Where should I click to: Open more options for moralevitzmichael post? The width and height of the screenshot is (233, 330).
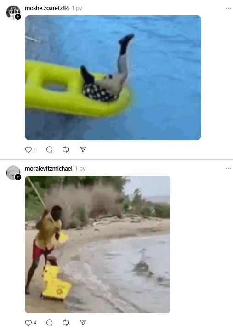pyautogui.click(x=228, y=168)
